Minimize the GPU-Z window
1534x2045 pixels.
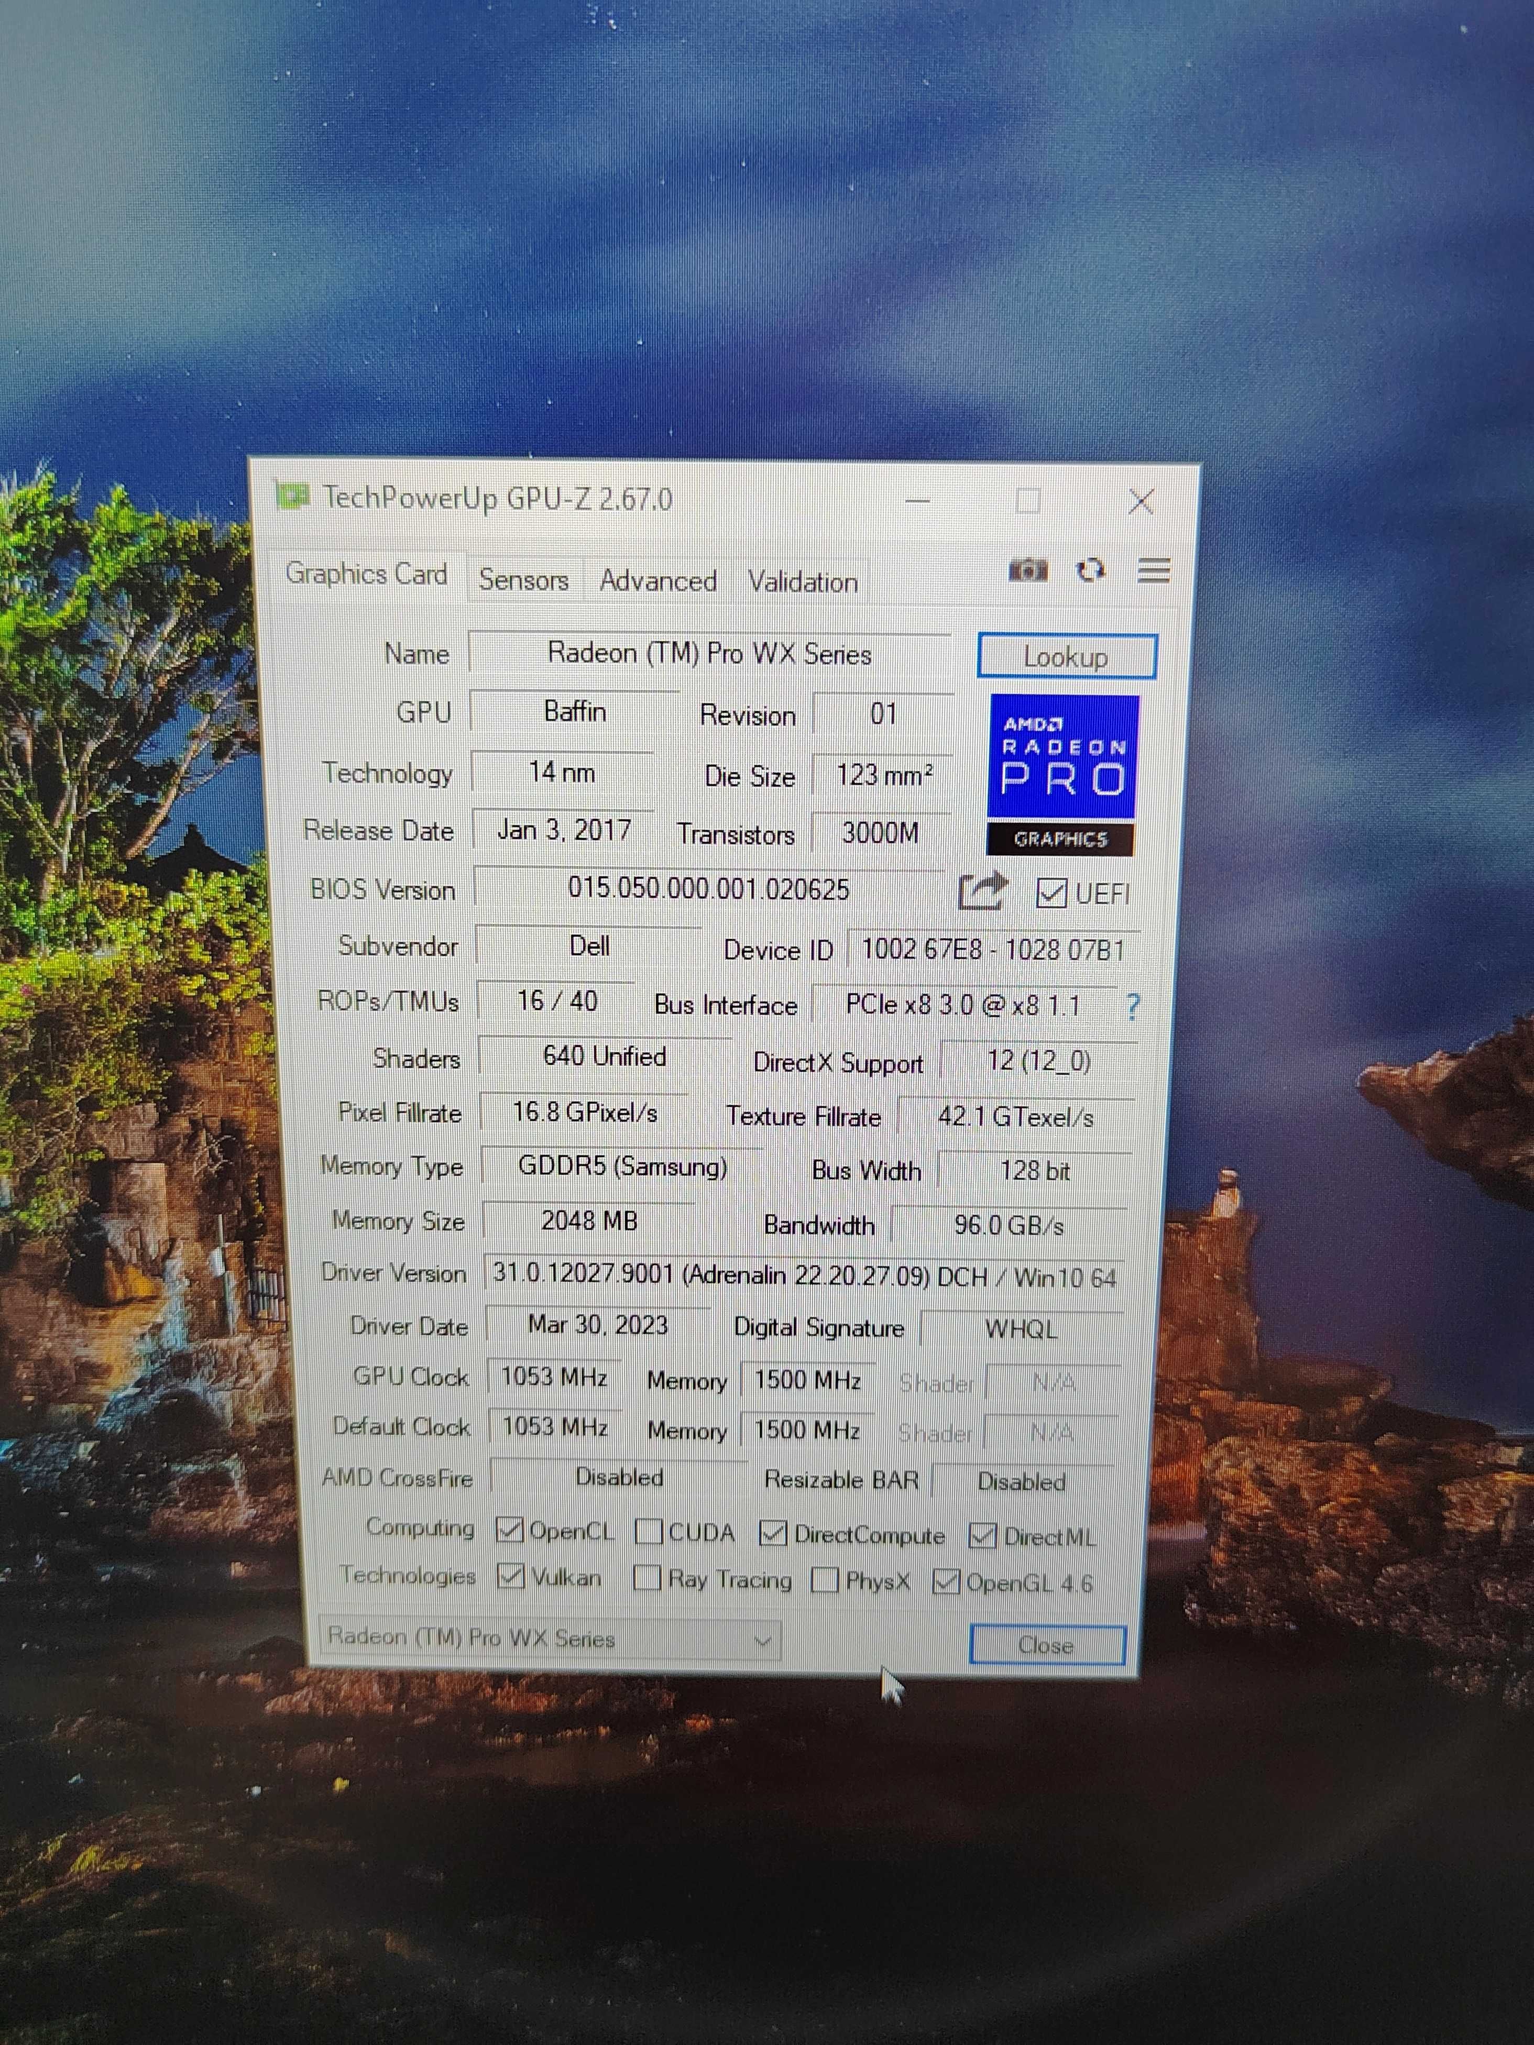(918, 500)
